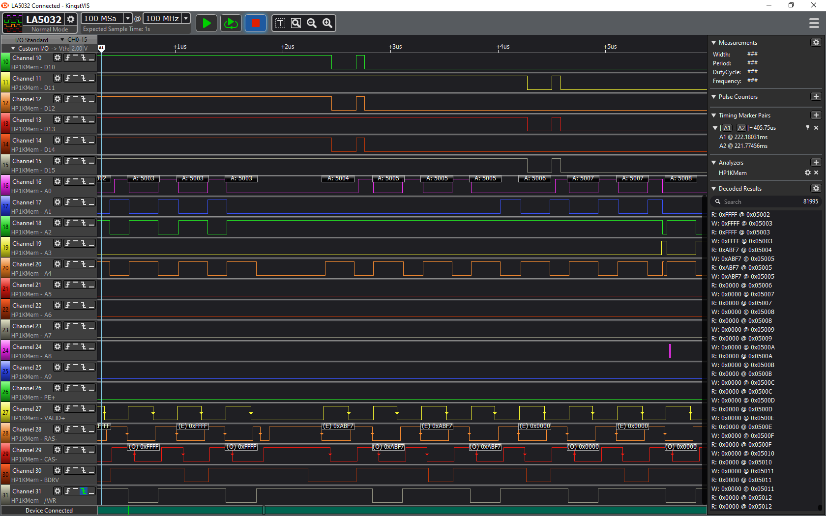The width and height of the screenshot is (826, 516).
Task: Click the zoom in magnifier icon
Action: (327, 23)
